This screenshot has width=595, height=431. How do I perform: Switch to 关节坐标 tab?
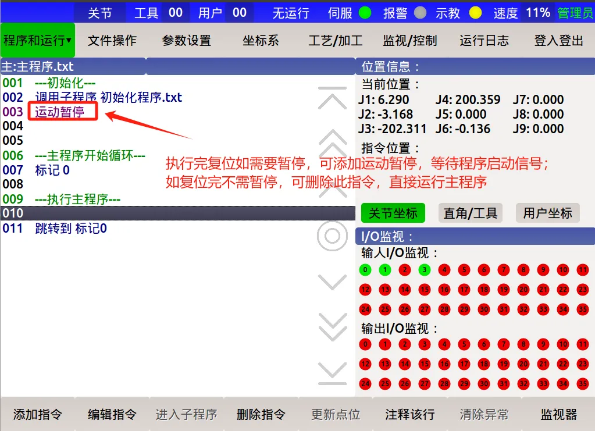393,213
